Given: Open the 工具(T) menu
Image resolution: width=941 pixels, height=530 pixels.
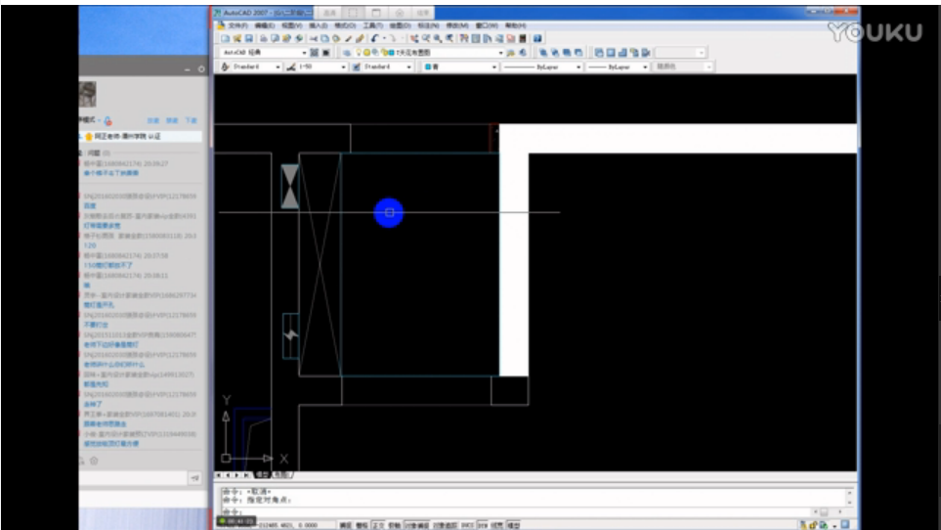Looking at the screenshot, I should [372, 25].
